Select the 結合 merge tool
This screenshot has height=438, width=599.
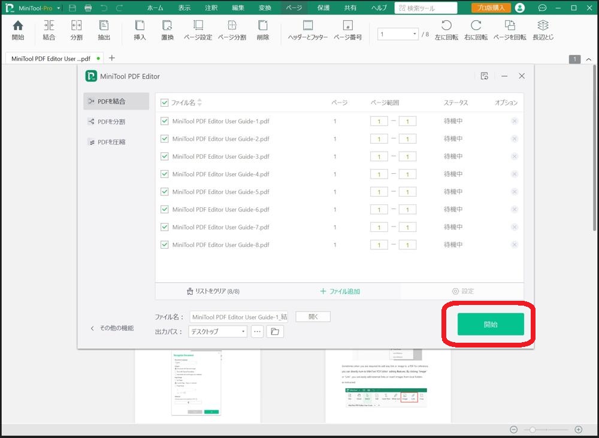click(49, 30)
